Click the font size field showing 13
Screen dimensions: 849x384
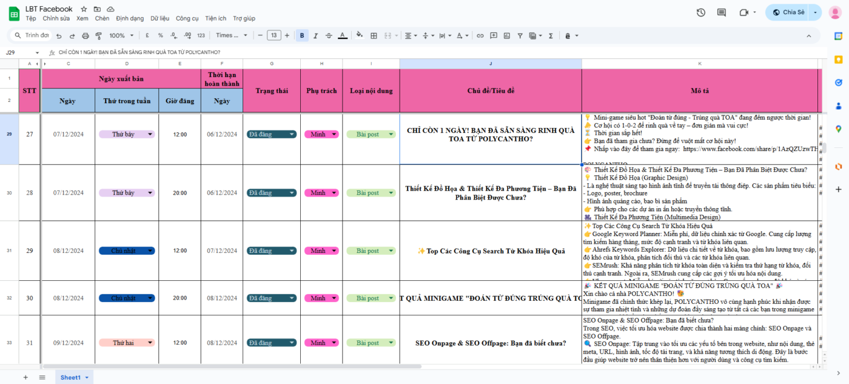click(273, 36)
